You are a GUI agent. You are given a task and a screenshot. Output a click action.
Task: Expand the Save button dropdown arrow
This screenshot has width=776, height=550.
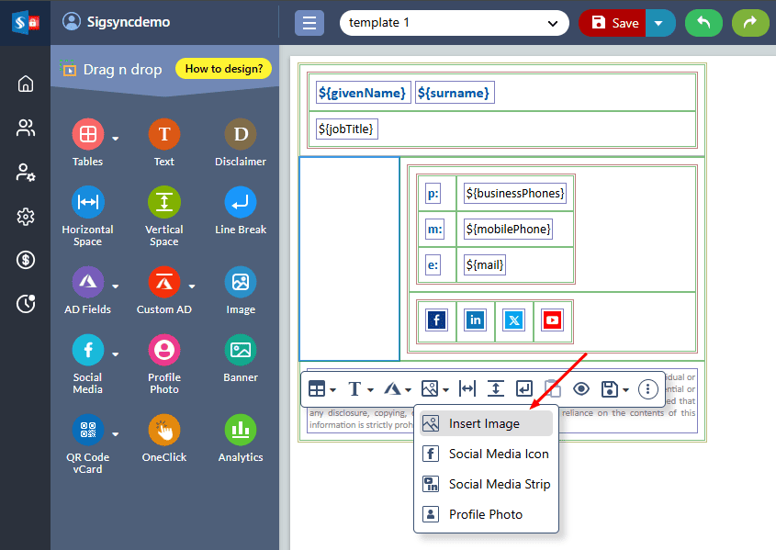click(x=659, y=23)
